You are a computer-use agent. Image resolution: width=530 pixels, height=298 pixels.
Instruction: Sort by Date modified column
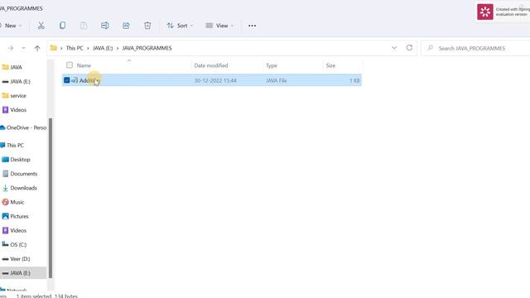click(211, 65)
